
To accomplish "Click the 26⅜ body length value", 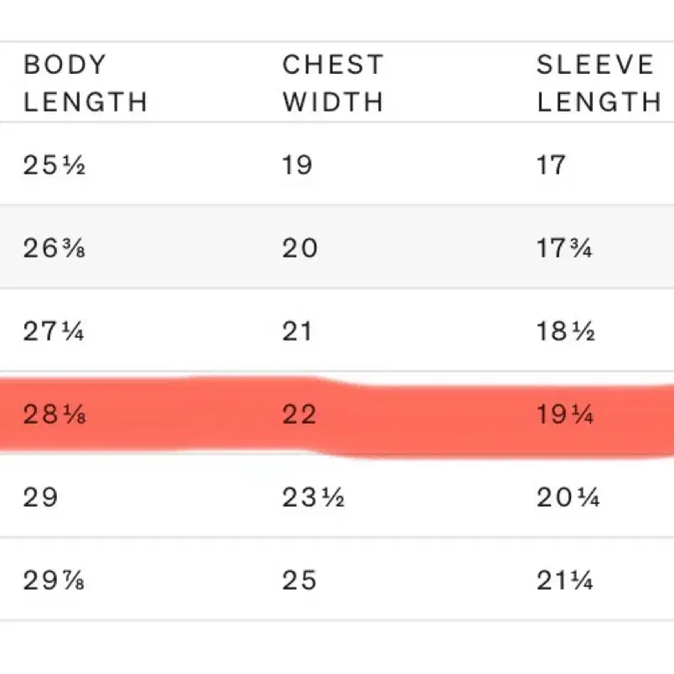I will point(54,248).
